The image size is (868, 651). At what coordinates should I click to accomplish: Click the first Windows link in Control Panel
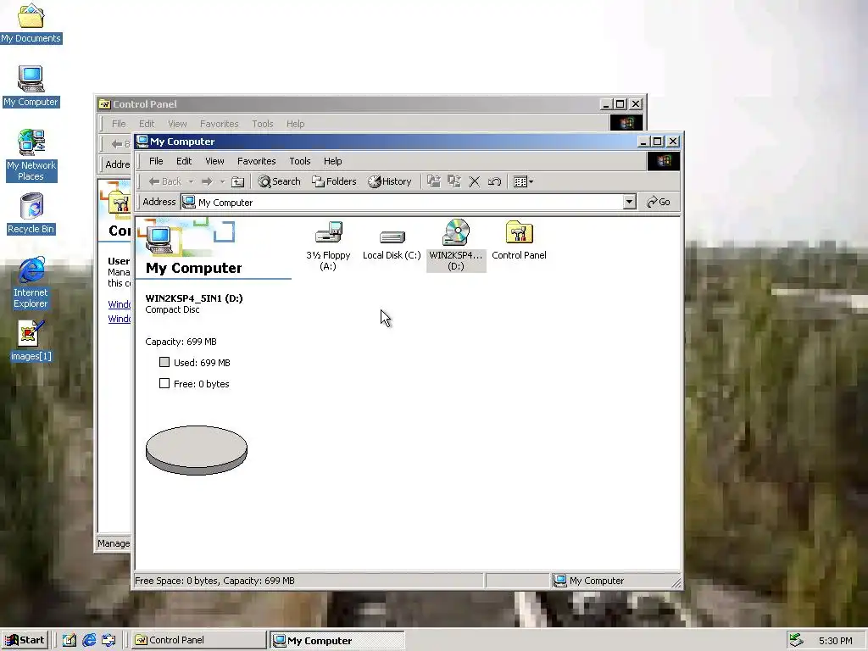click(x=120, y=304)
